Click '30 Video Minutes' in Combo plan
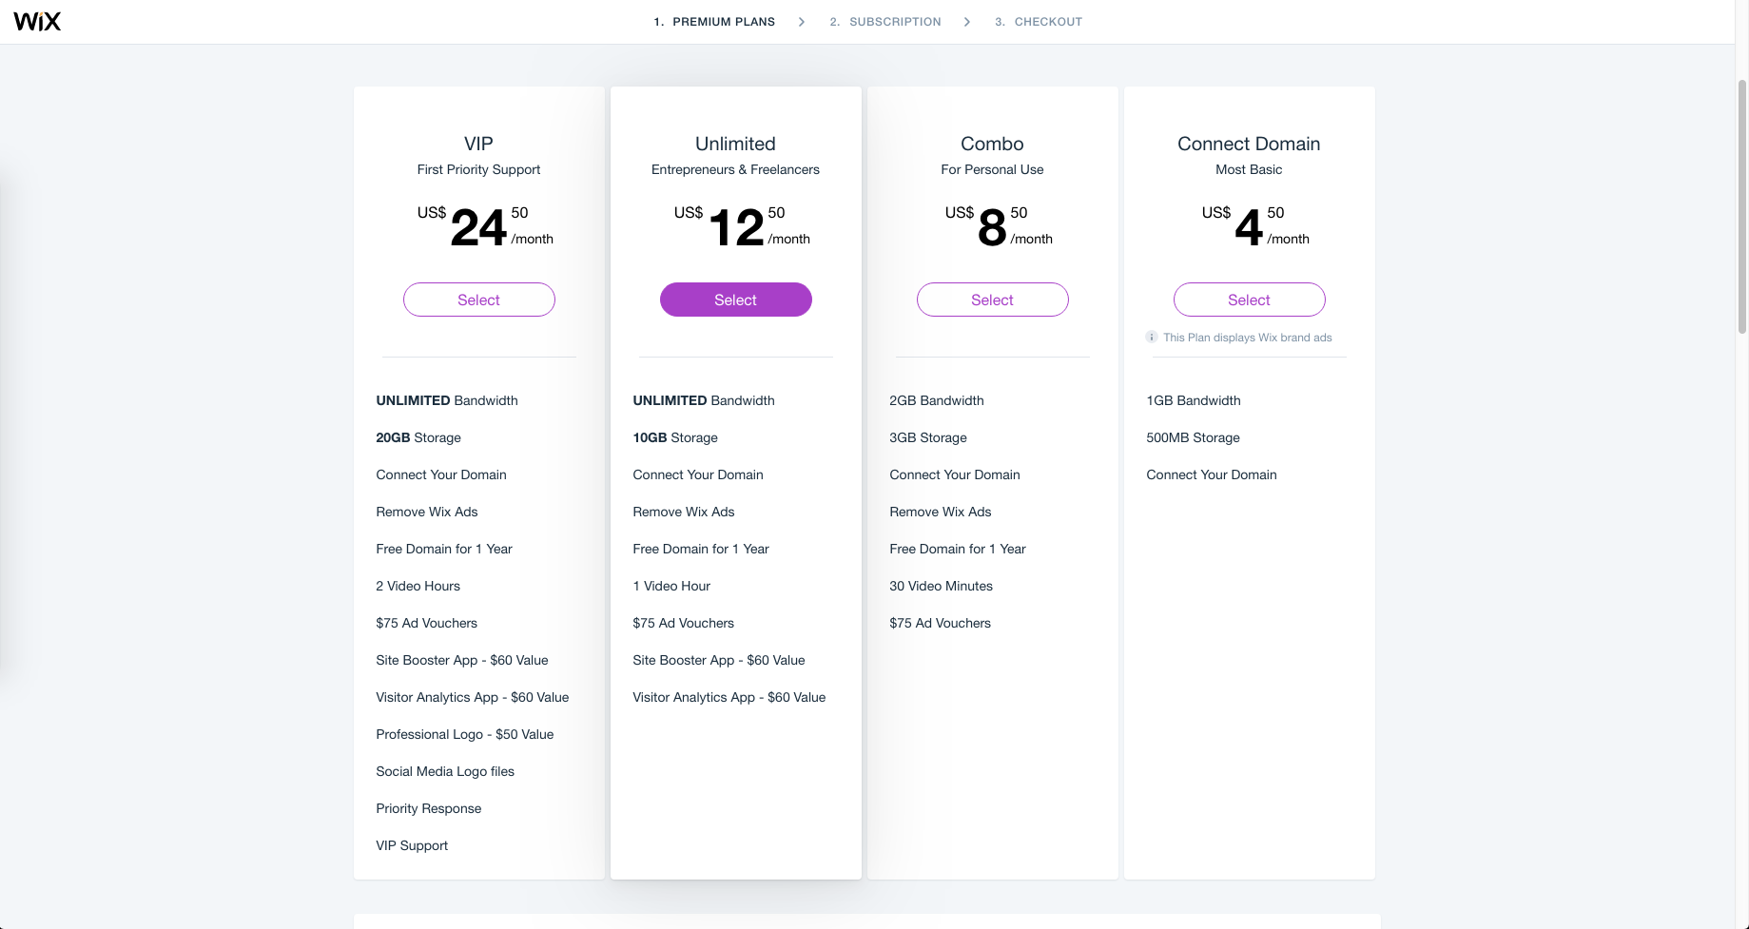Screen dimensions: 1749x929 (x=942, y=586)
